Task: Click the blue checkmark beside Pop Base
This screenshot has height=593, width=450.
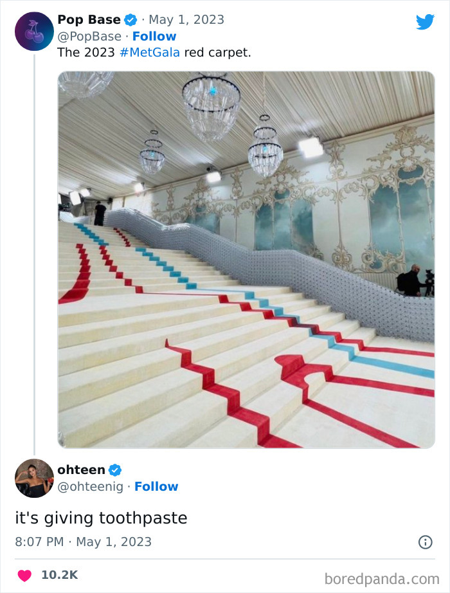Action: 130,19
